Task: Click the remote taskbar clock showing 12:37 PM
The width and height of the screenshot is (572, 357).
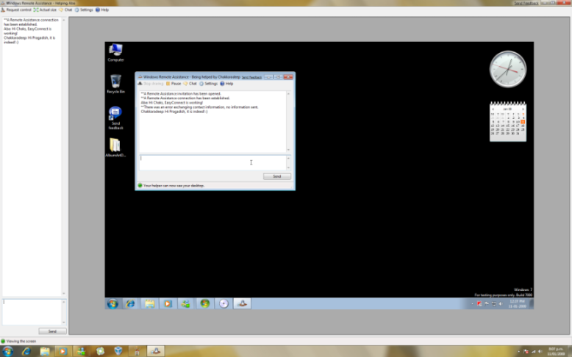Action: pos(518,304)
